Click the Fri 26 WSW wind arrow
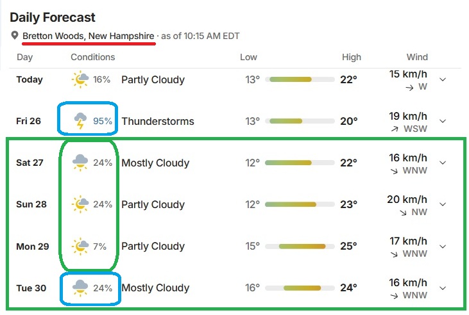469x315 pixels. pos(395,129)
